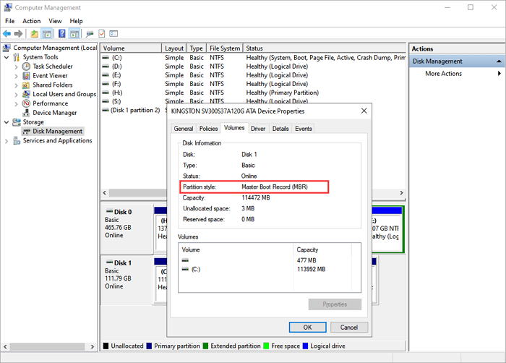Collapse the System Tools tree node
Image resolution: width=506 pixels, height=363 pixels.
7,57
